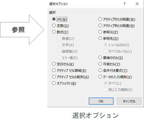Click the help question mark icon
The height and width of the screenshot is (123, 144).
pyautogui.click(x=124, y=4)
